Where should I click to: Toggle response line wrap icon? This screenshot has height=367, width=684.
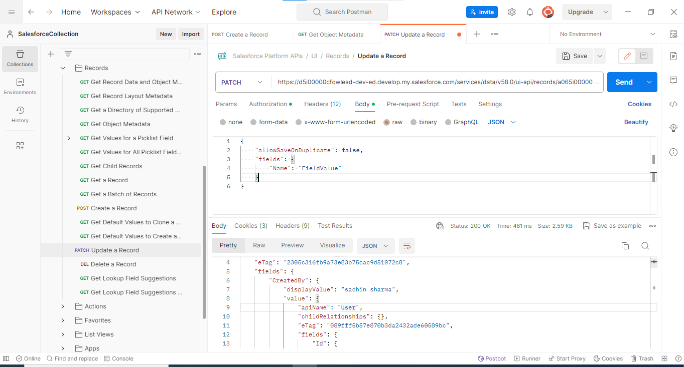(407, 246)
